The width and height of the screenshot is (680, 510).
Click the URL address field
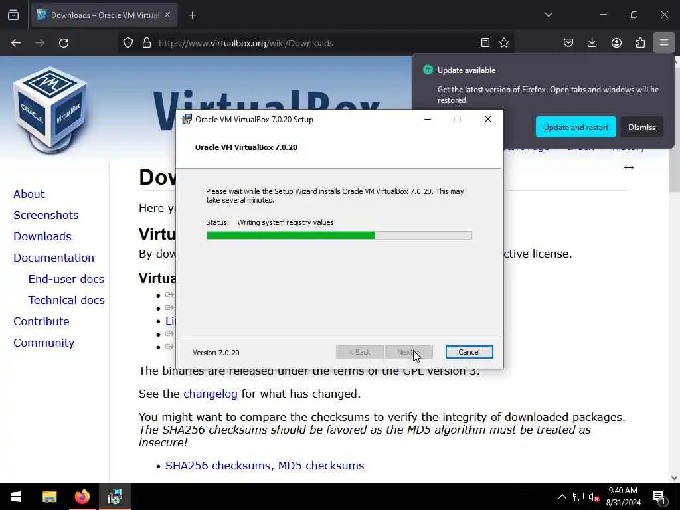click(317, 43)
